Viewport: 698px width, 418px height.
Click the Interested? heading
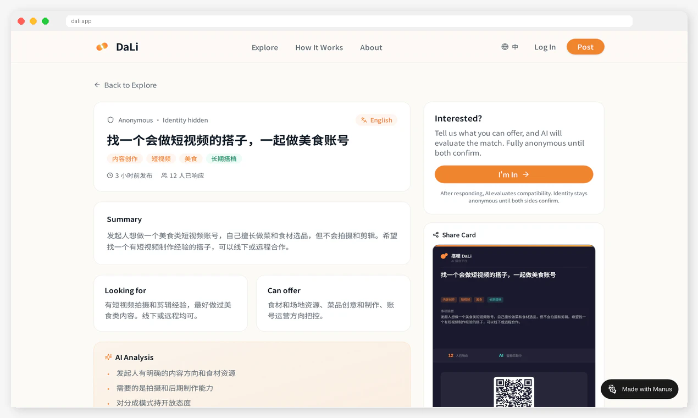pos(458,118)
